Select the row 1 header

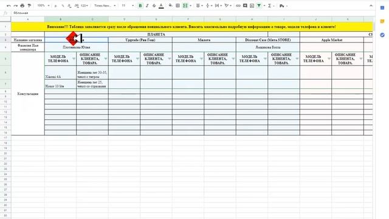coord(5,27)
